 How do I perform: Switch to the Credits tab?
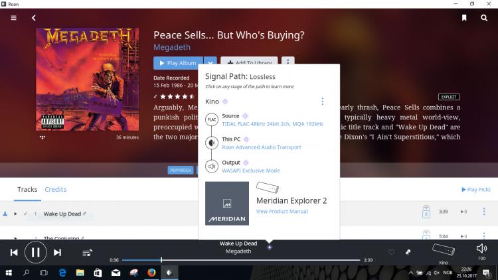[x=56, y=190]
